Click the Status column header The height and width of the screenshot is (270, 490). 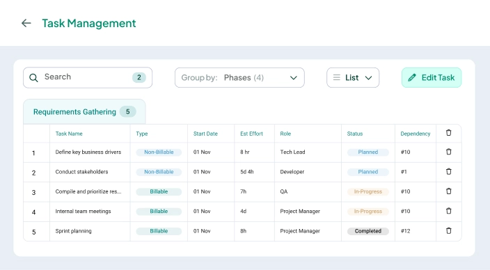(x=355, y=134)
